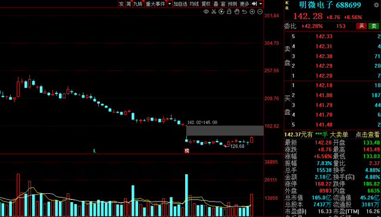Viewport: 381px width, 217px height.
Task: Start chart replay with circular play icon
Action: (221, 11)
